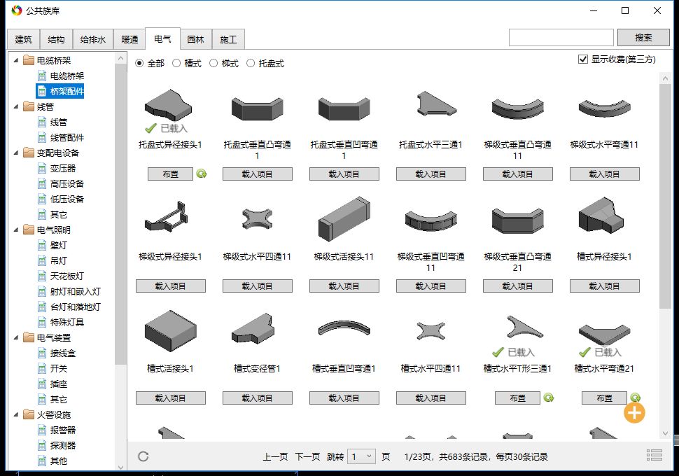Viewport: 679px width, 476px height.
Task: Open the 线管配件 tree item
Action: (61, 138)
